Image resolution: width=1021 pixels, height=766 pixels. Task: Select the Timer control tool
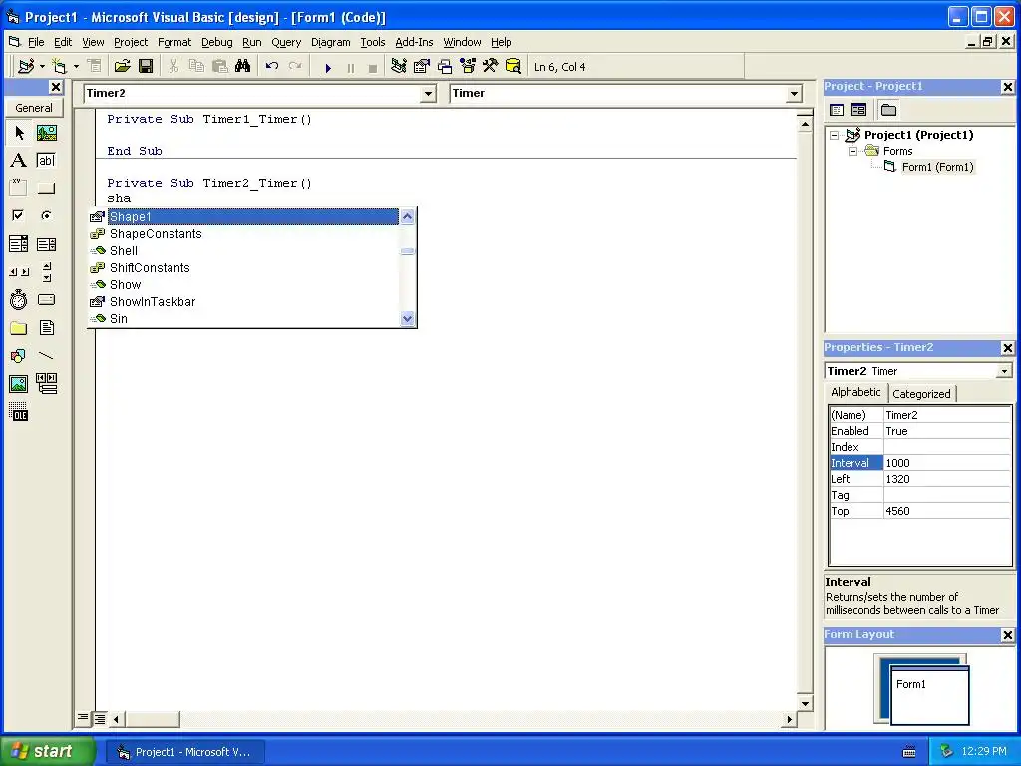[19, 299]
